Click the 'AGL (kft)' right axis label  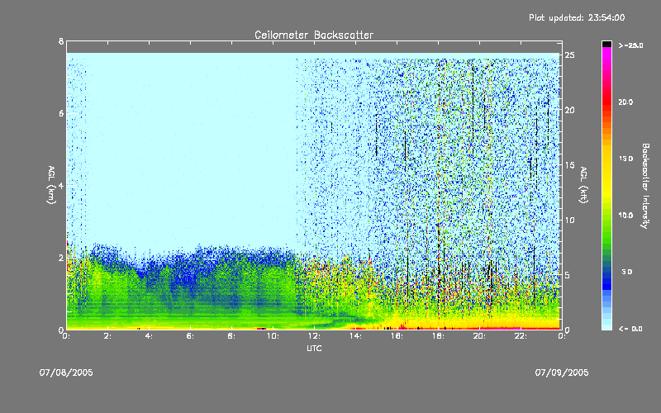(x=583, y=185)
